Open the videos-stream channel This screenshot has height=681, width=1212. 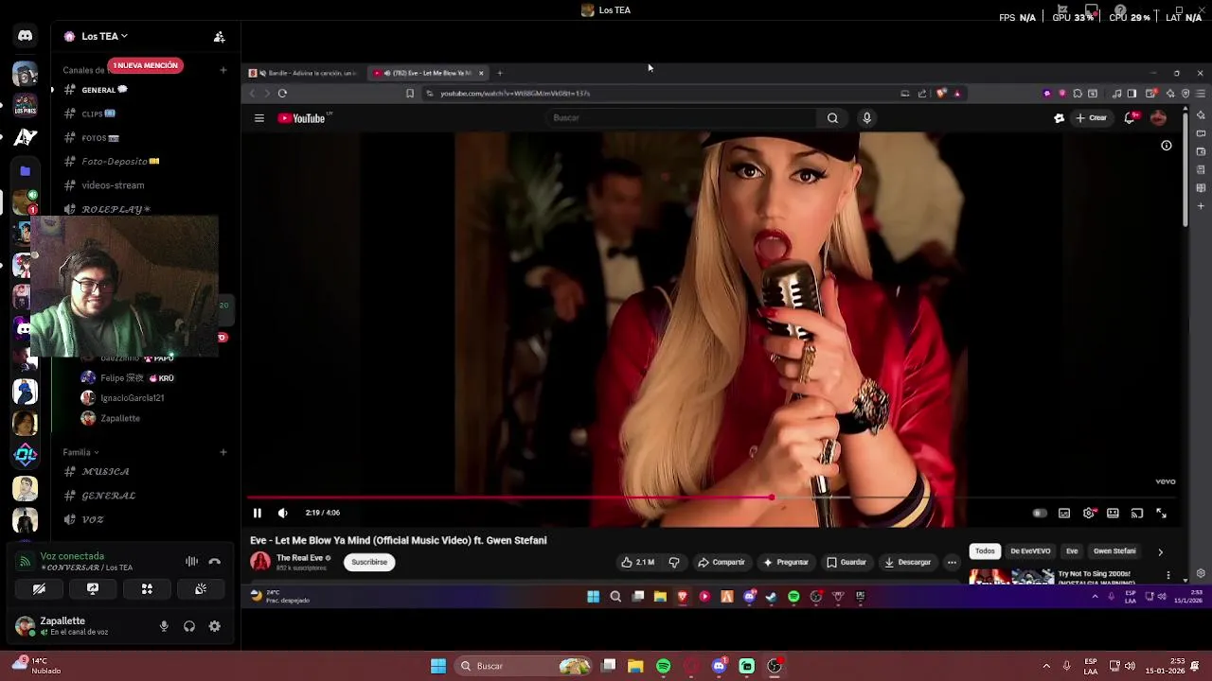point(113,185)
